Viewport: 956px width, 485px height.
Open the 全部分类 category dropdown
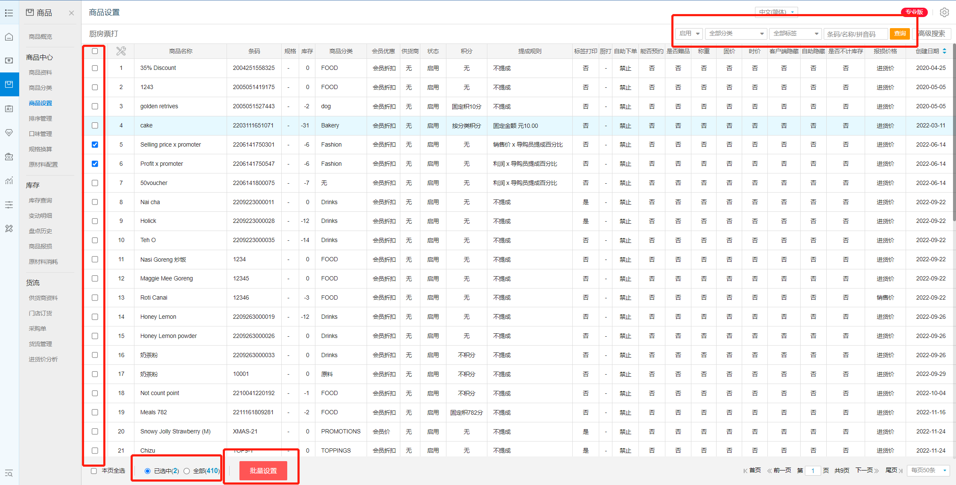736,34
